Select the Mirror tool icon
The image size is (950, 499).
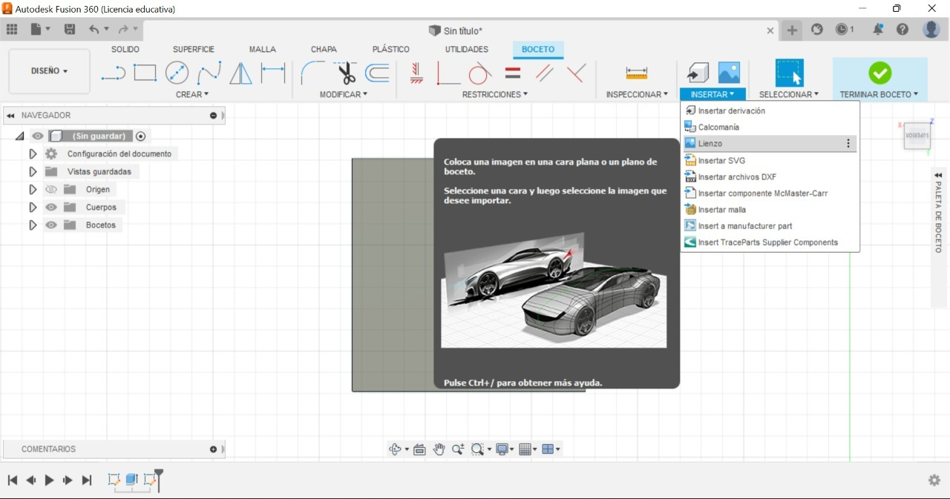point(240,73)
